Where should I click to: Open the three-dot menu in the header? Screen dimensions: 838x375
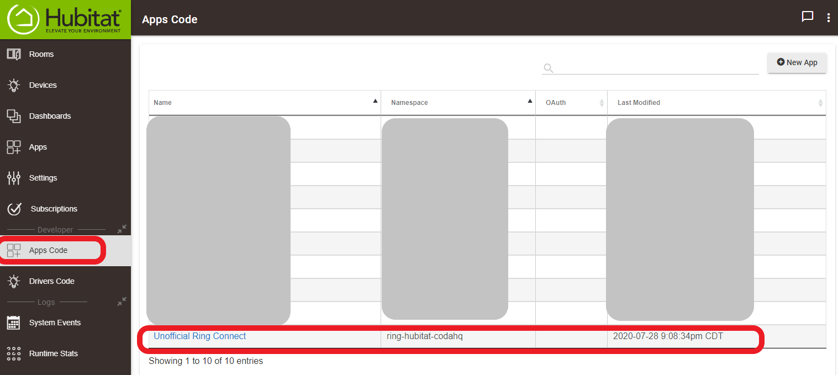tap(829, 18)
